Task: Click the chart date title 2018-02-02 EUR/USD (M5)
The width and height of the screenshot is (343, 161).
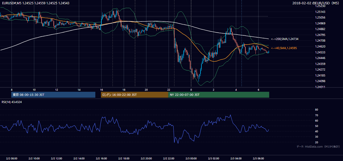Action: [316, 3]
